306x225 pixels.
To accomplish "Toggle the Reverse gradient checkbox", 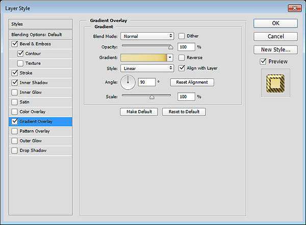I will [182, 58].
